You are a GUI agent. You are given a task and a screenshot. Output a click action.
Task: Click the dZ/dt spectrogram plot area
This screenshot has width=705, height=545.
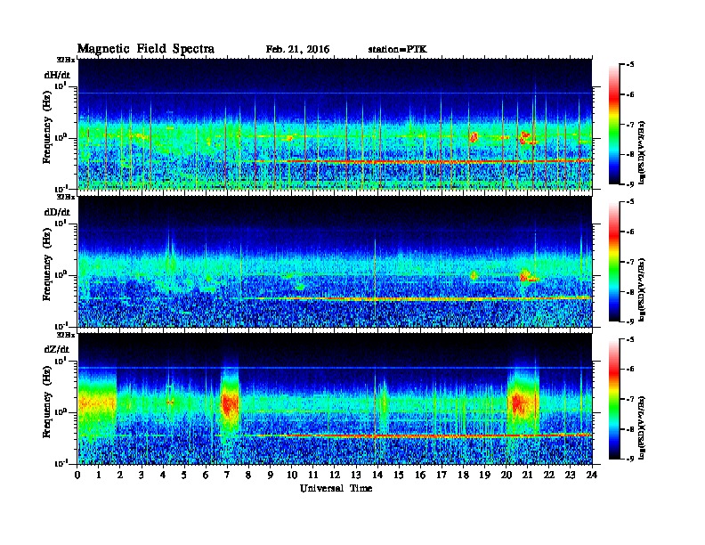[x=335, y=399]
